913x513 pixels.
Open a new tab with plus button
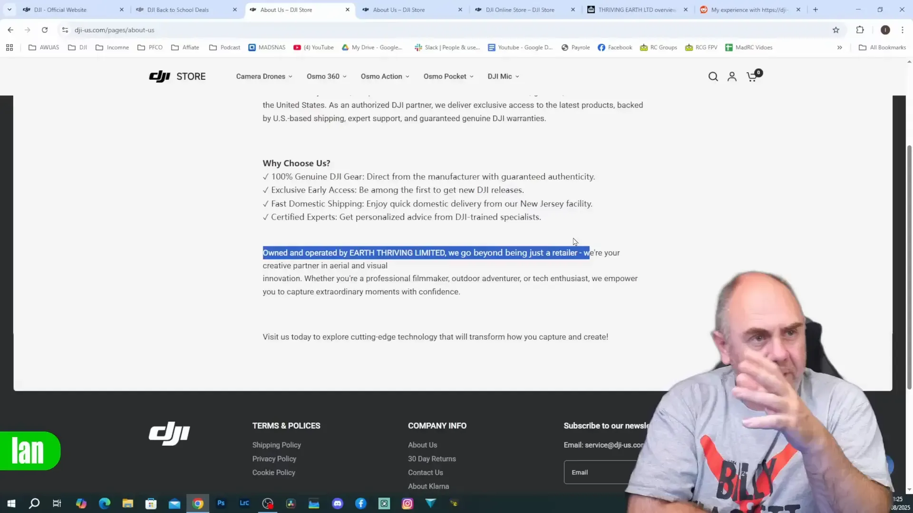[816, 9]
